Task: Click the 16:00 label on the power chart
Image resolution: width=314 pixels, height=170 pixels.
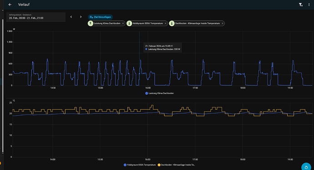Action: pyautogui.click(x=148, y=88)
